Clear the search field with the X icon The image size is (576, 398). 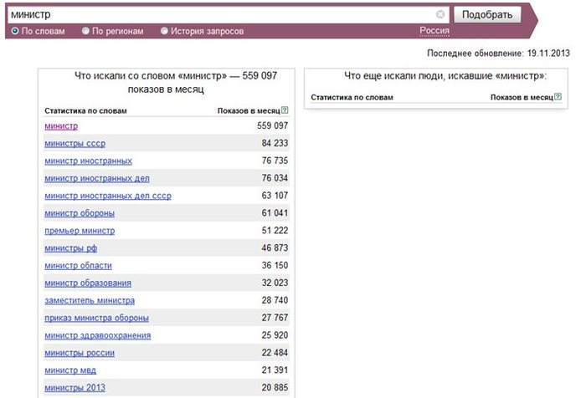click(x=440, y=14)
